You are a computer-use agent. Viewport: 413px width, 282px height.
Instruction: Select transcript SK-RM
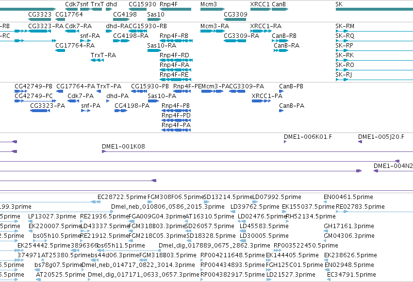click(x=345, y=26)
